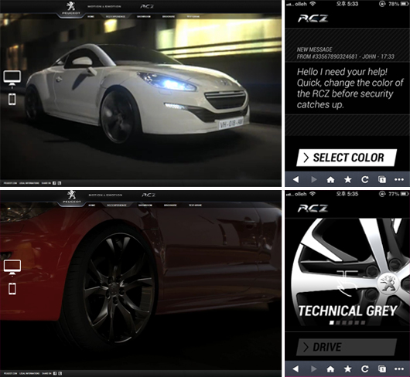The image size is (410, 377).
Task: Open Showroom menu on red-car page
Action: [x=145, y=205]
